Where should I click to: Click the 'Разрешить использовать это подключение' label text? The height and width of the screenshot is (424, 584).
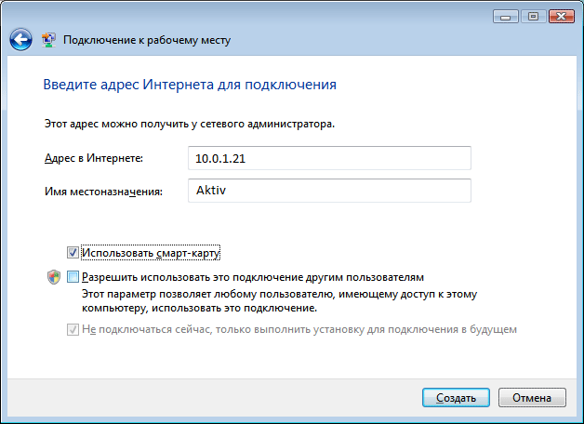coord(253,277)
